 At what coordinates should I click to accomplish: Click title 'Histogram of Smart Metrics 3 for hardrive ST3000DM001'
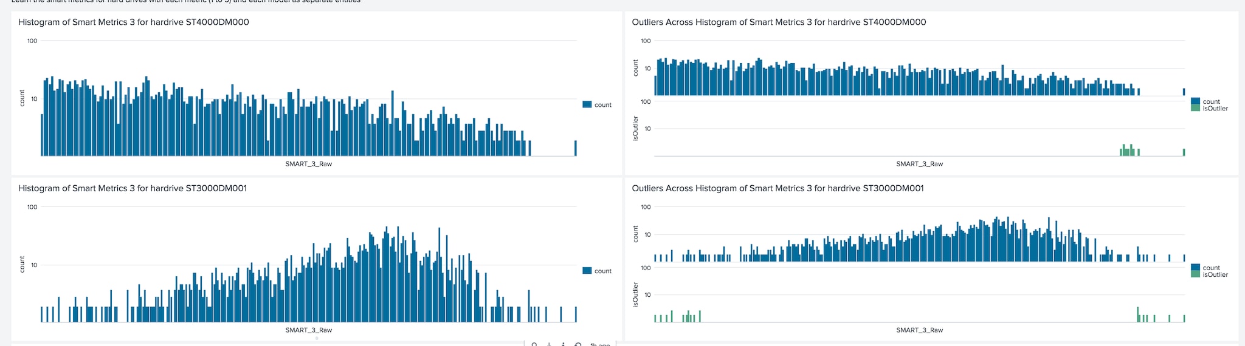(x=133, y=188)
